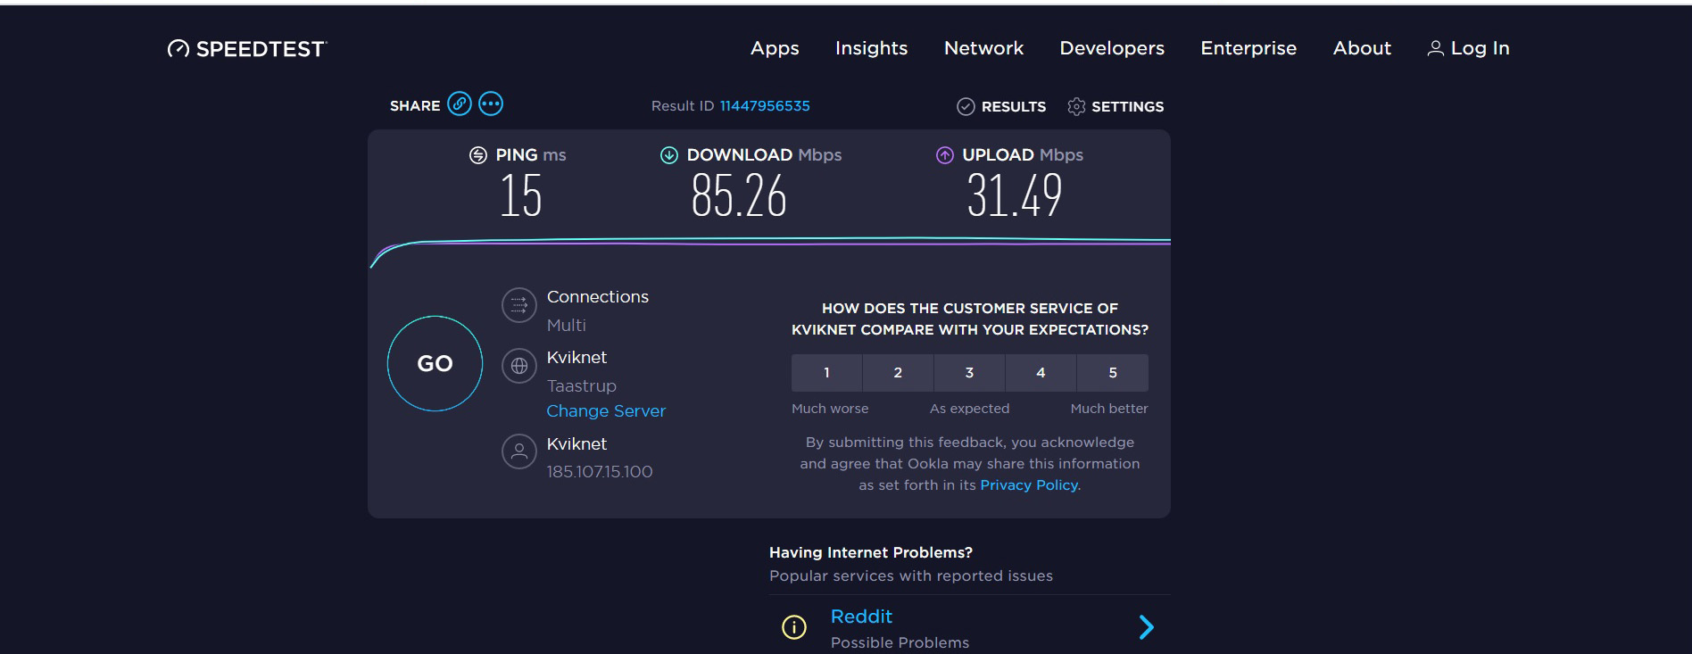Click 'As expected' rating label
Screen dimensions: 1692x654
pos(970,409)
